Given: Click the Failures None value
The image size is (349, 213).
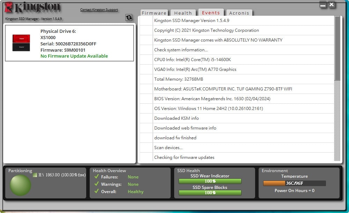Looking at the screenshot, I should click(x=133, y=177).
